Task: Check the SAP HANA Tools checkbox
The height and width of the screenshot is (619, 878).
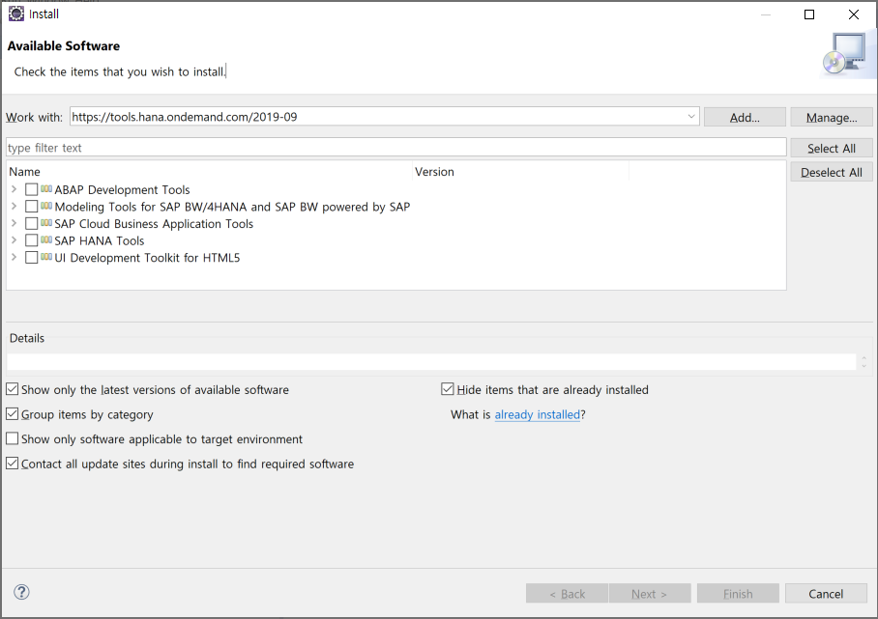Action: pyautogui.click(x=31, y=240)
